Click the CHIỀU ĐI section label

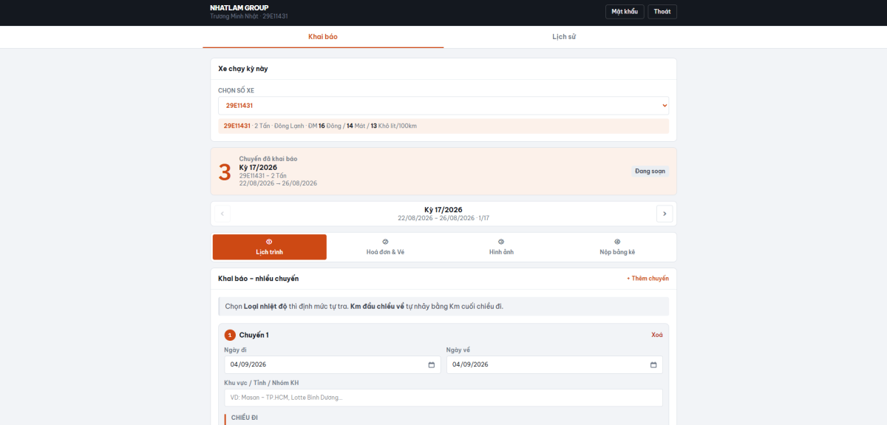(x=245, y=418)
